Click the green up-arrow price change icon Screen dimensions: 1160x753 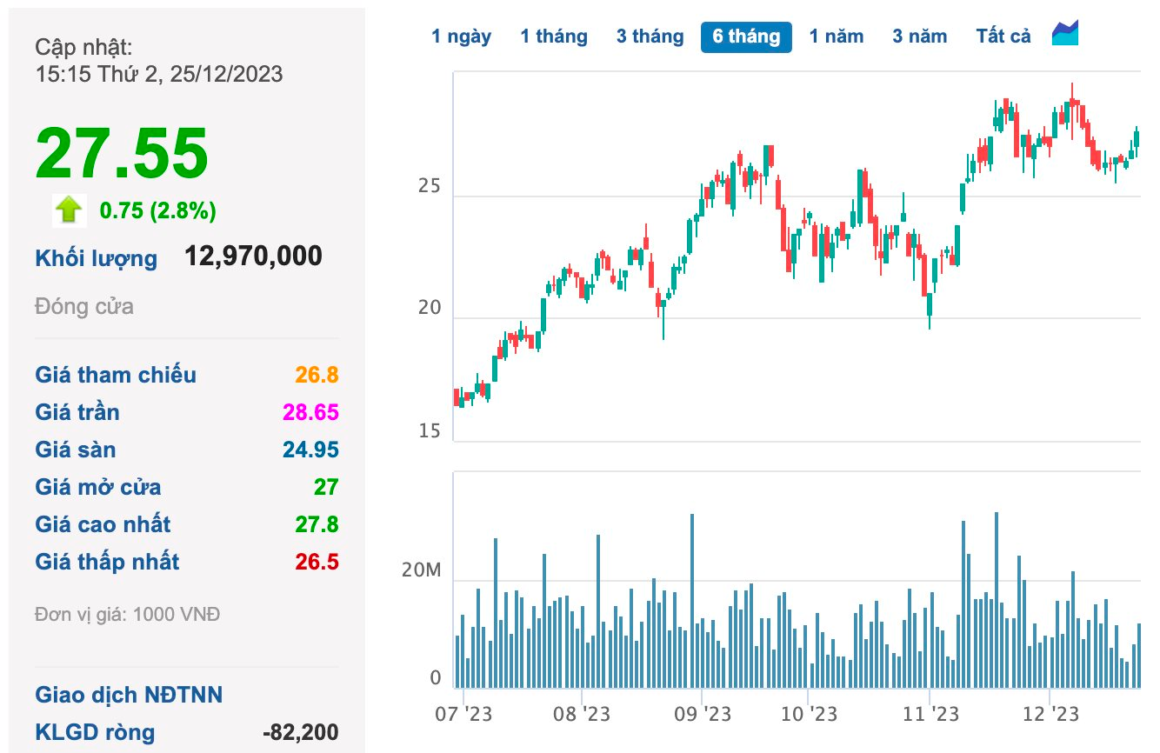[69, 210]
